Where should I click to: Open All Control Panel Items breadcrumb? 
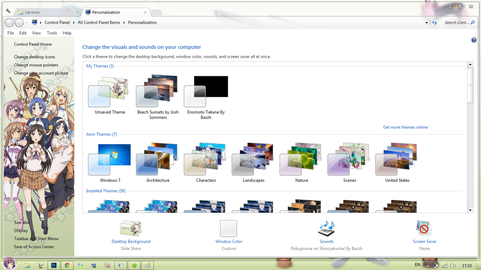click(99, 22)
